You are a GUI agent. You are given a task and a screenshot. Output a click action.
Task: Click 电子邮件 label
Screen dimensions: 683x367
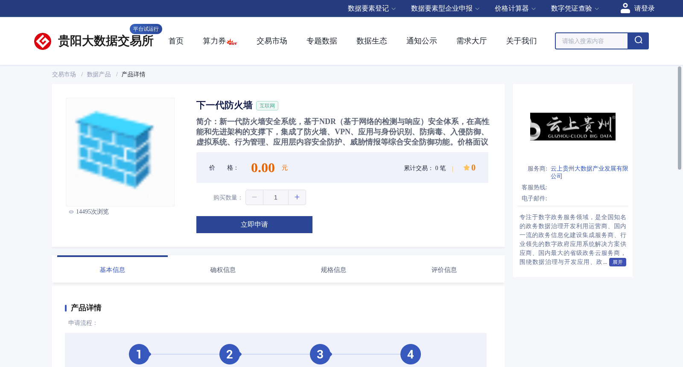coord(534,199)
